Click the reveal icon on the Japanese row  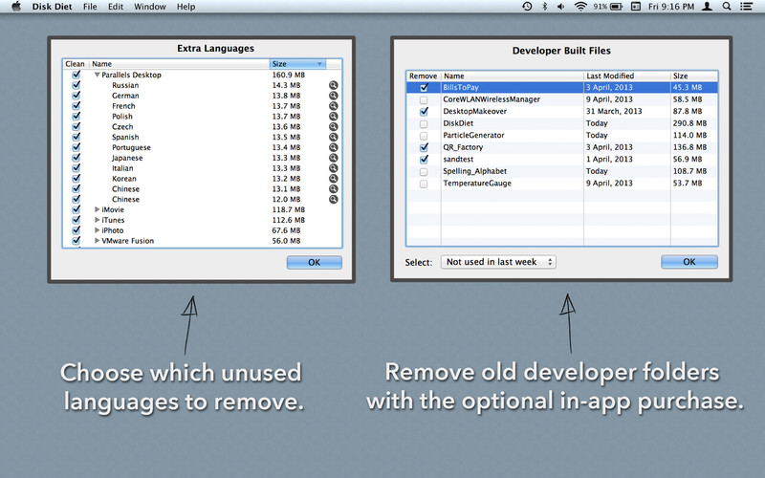[333, 158]
